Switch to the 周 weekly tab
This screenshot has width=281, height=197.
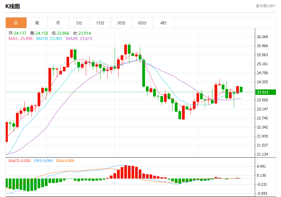coord(37,23)
